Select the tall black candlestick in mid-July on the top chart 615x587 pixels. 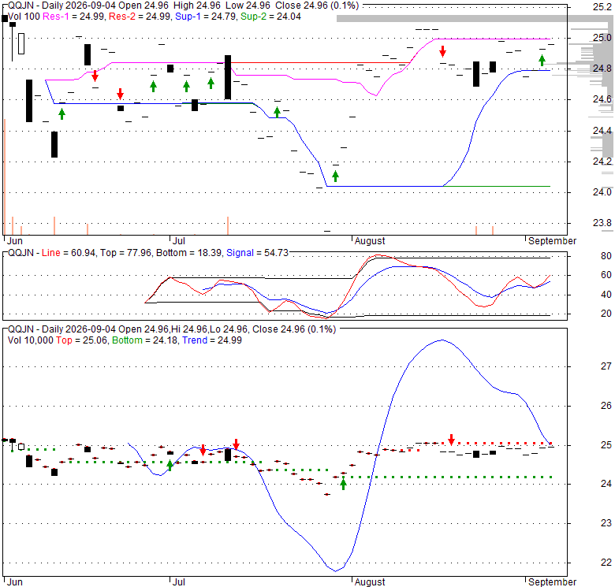click(x=228, y=77)
